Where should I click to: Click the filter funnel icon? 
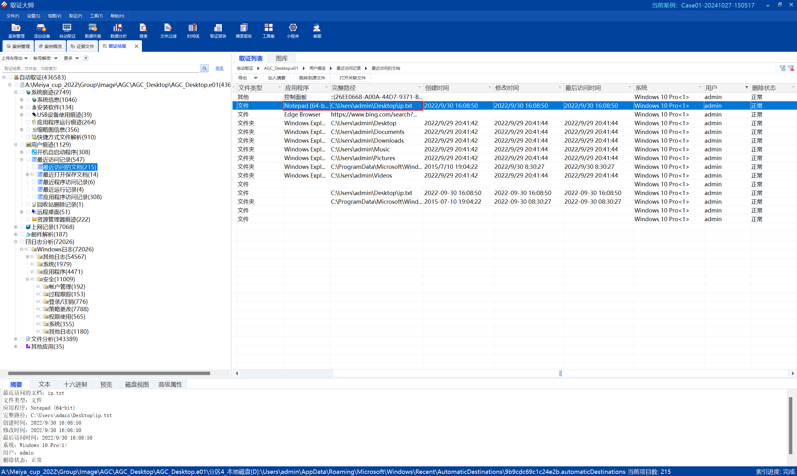pyautogui.click(x=782, y=68)
